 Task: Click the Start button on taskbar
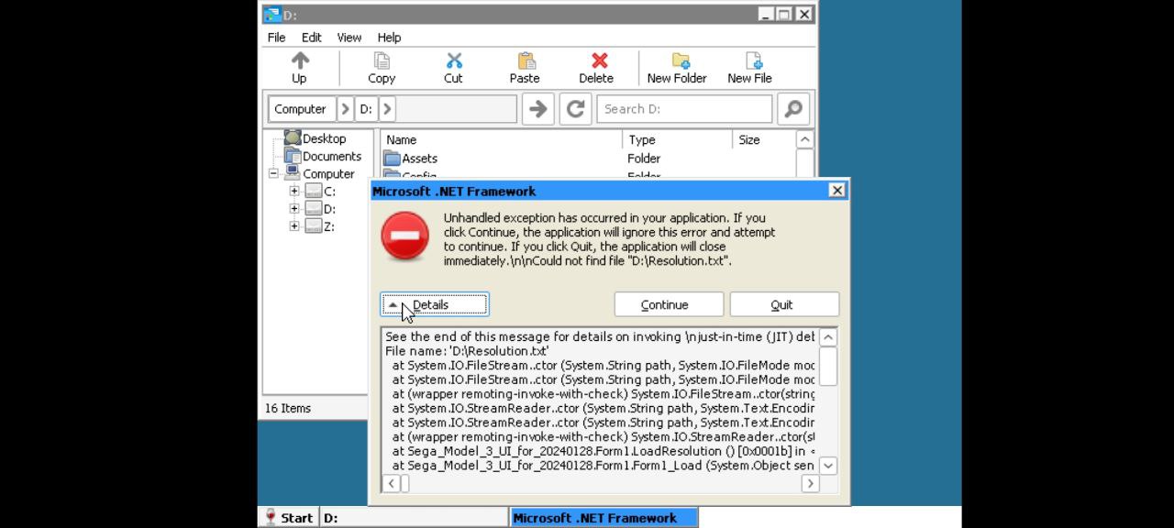coord(289,517)
